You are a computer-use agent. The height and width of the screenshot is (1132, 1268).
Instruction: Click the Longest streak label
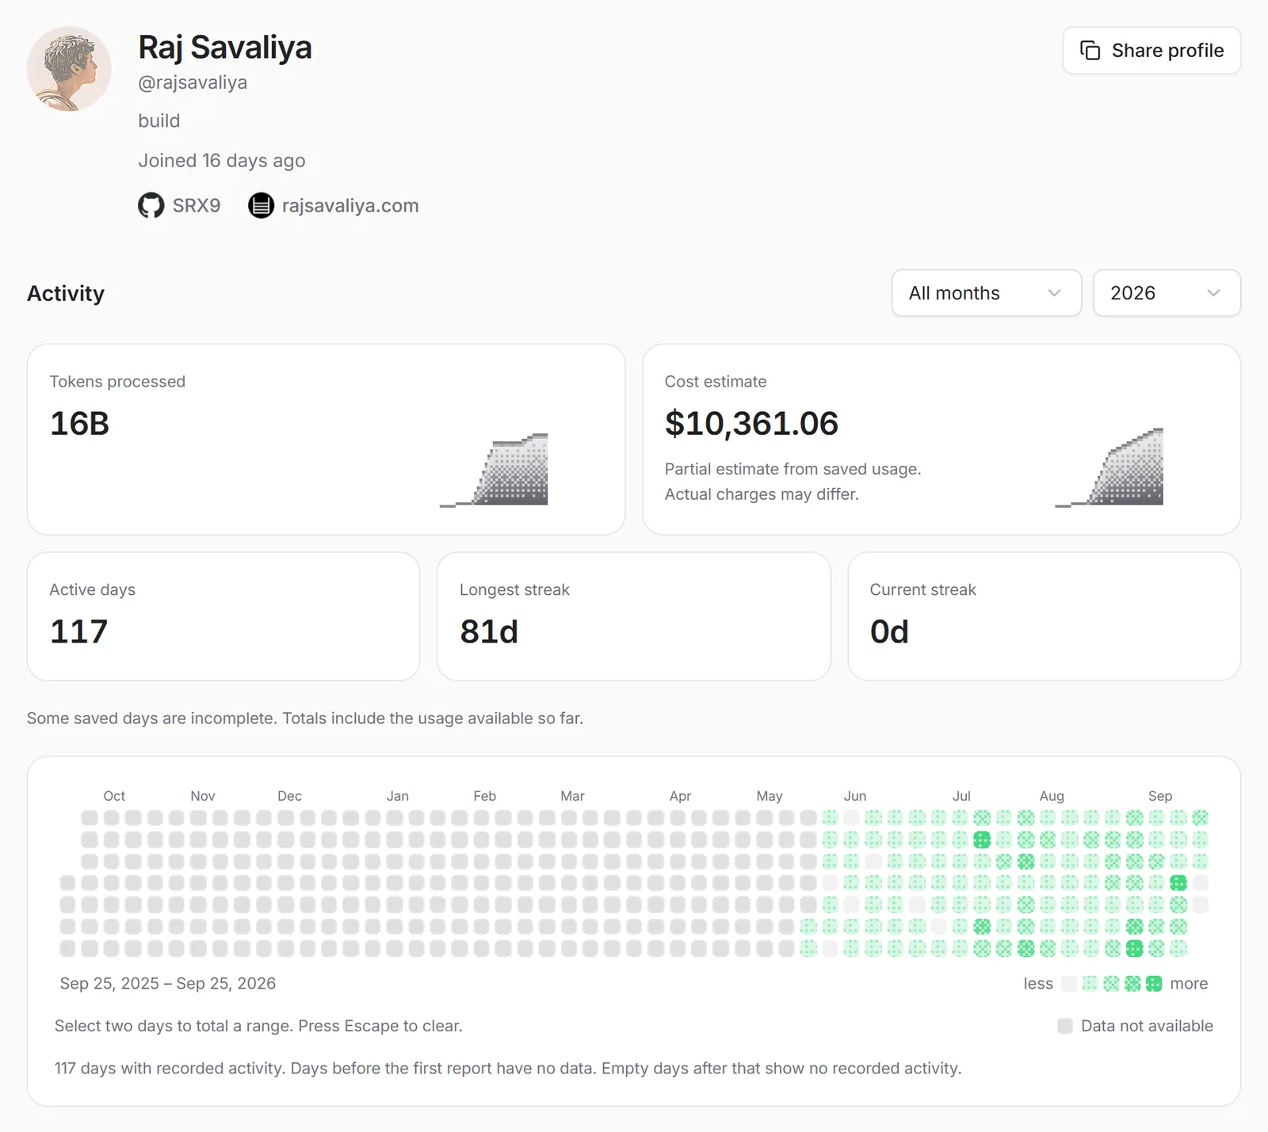(x=514, y=590)
